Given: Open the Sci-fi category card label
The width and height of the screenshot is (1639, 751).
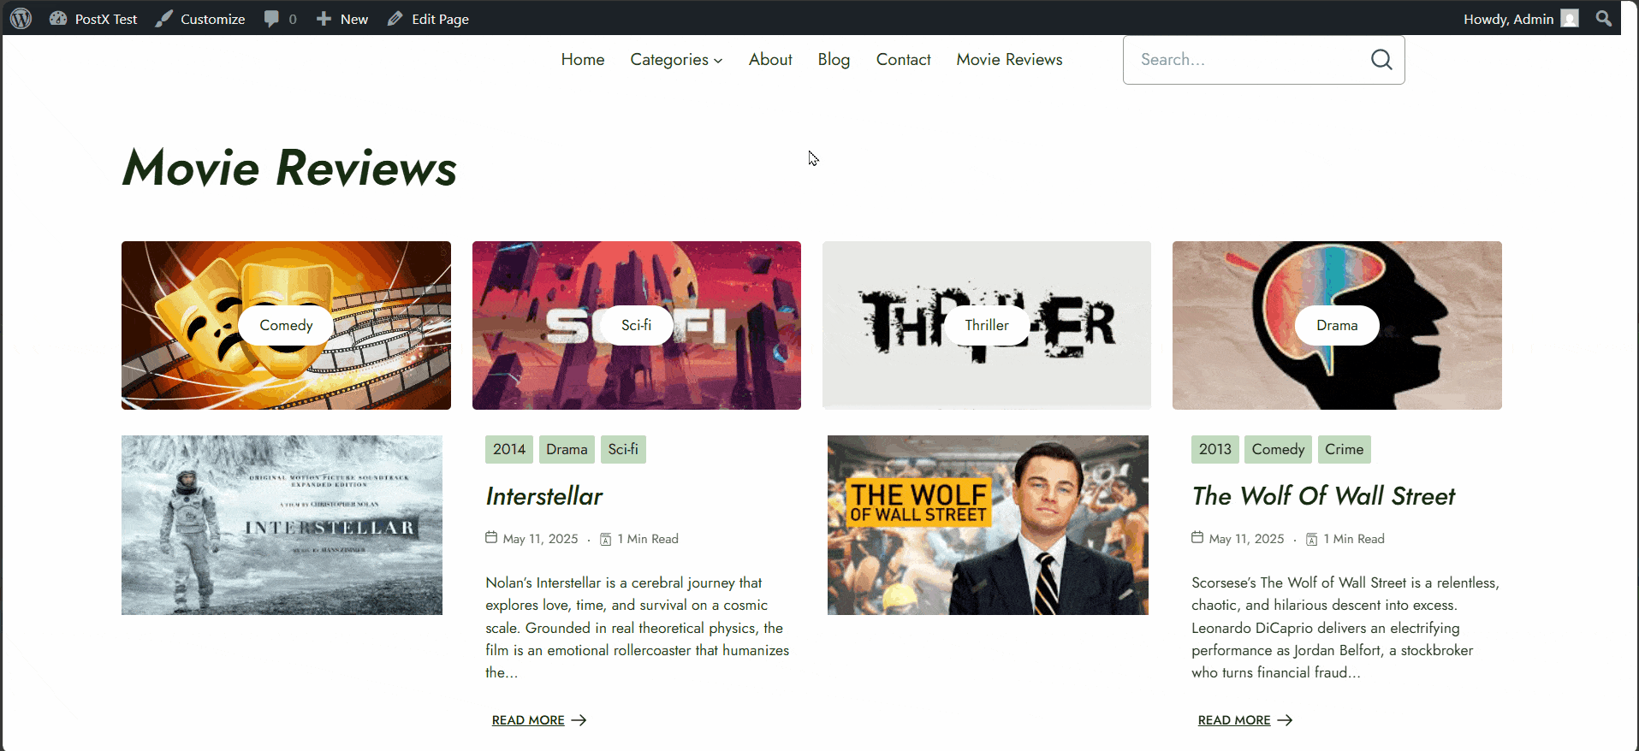Looking at the screenshot, I should (x=636, y=325).
